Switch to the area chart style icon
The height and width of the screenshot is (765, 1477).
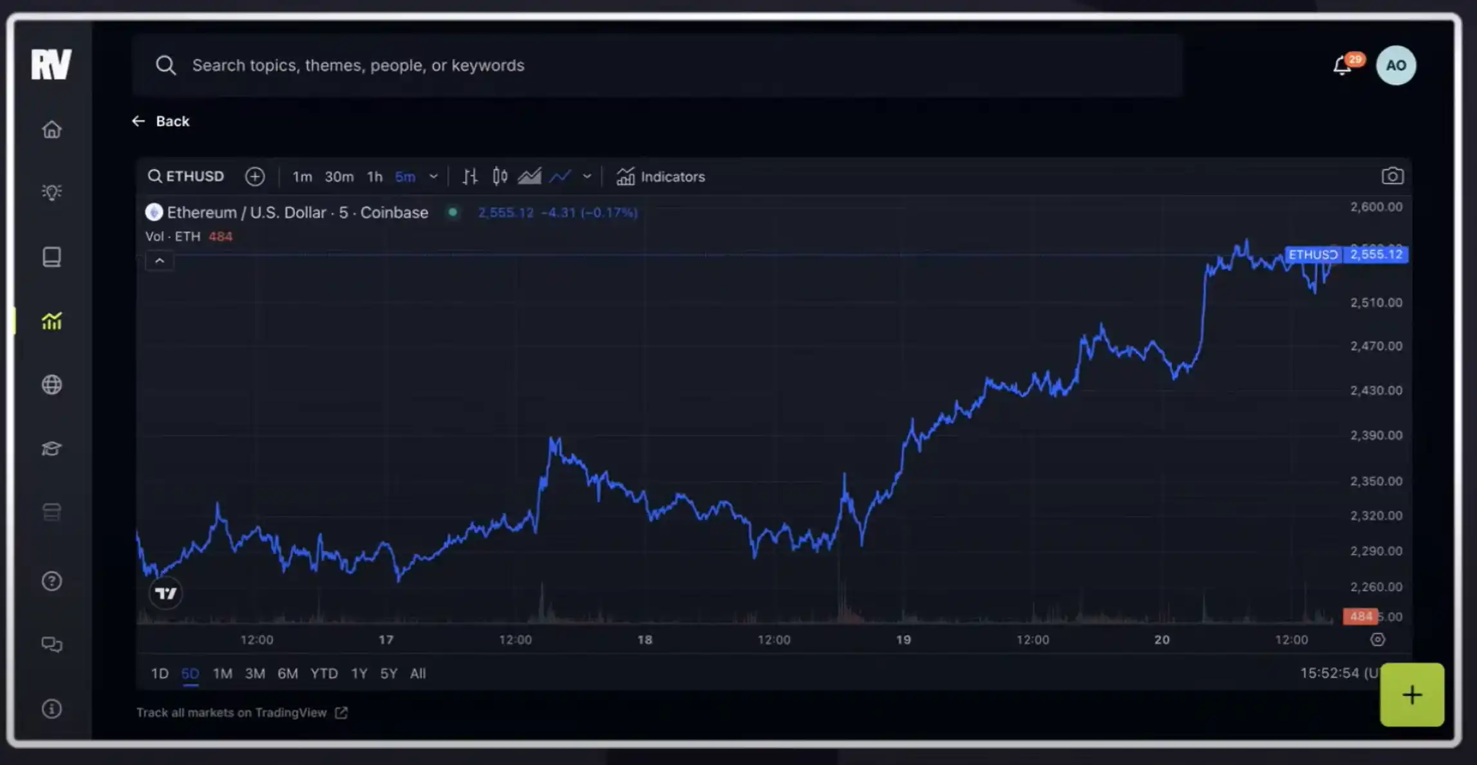point(529,176)
